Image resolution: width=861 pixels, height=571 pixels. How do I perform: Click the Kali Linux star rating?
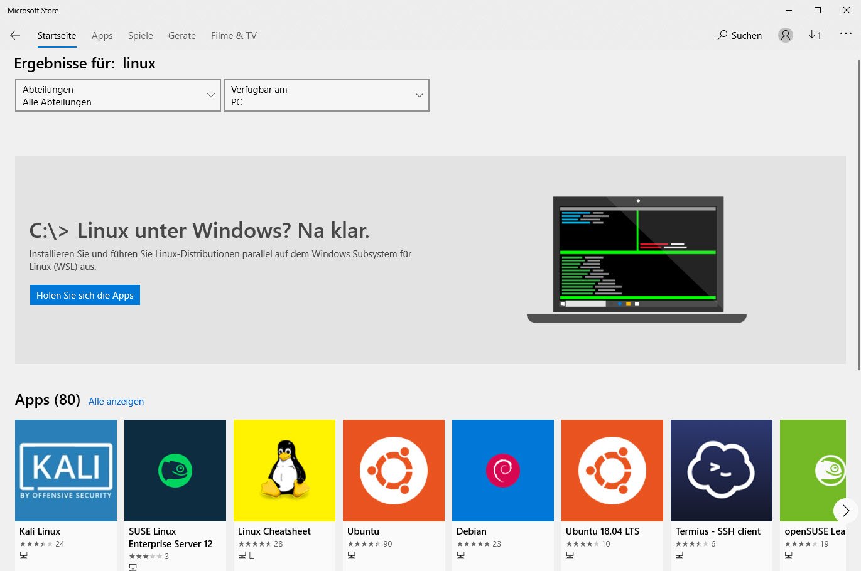[36, 544]
